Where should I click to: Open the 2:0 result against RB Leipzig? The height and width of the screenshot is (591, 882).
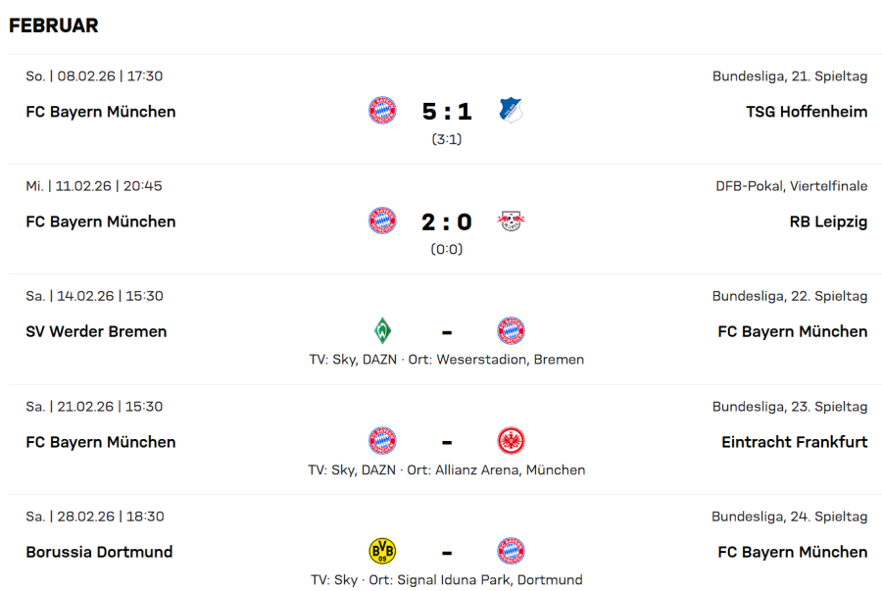tap(447, 222)
